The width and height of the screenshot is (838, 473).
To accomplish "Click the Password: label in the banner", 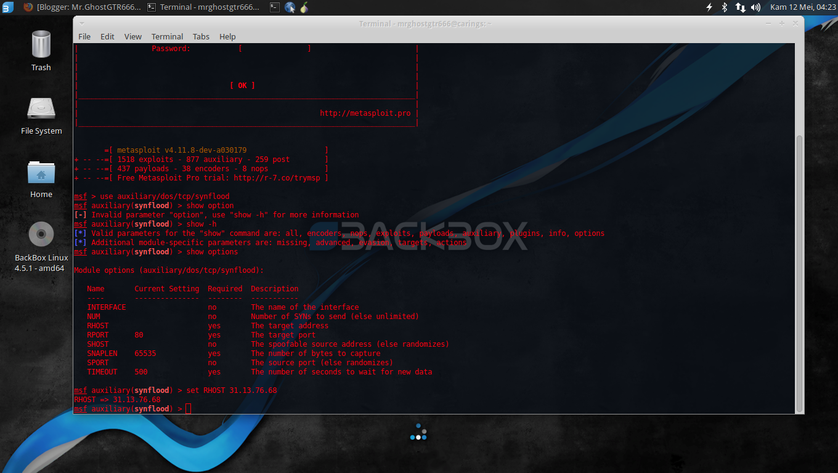I will click(x=171, y=49).
